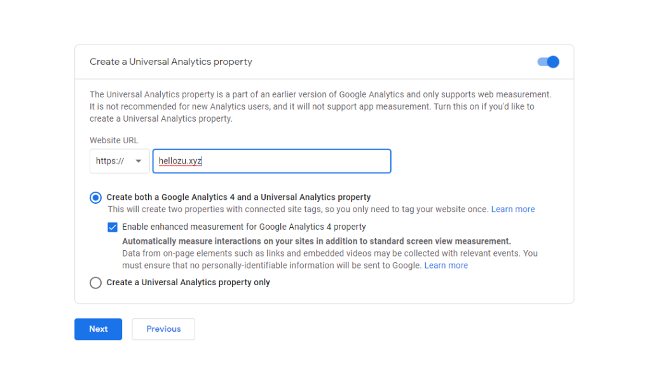Click the "Data from on-page elements" description text
The width and height of the screenshot is (651, 382).
[x=329, y=253]
